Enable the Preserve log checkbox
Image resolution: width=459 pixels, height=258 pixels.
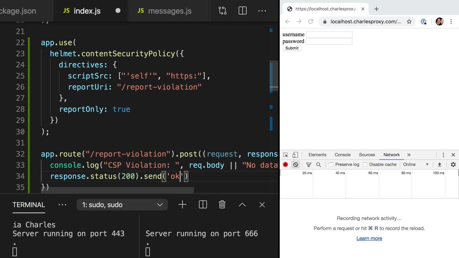click(x=331, y=164)
